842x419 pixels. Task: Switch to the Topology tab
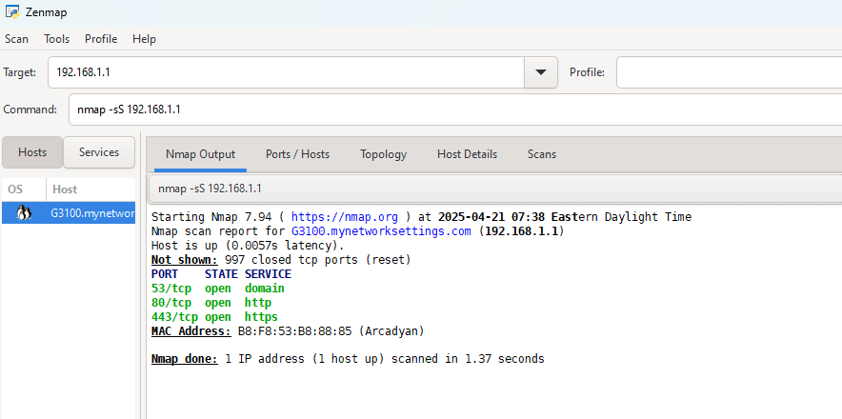point(384,154)
